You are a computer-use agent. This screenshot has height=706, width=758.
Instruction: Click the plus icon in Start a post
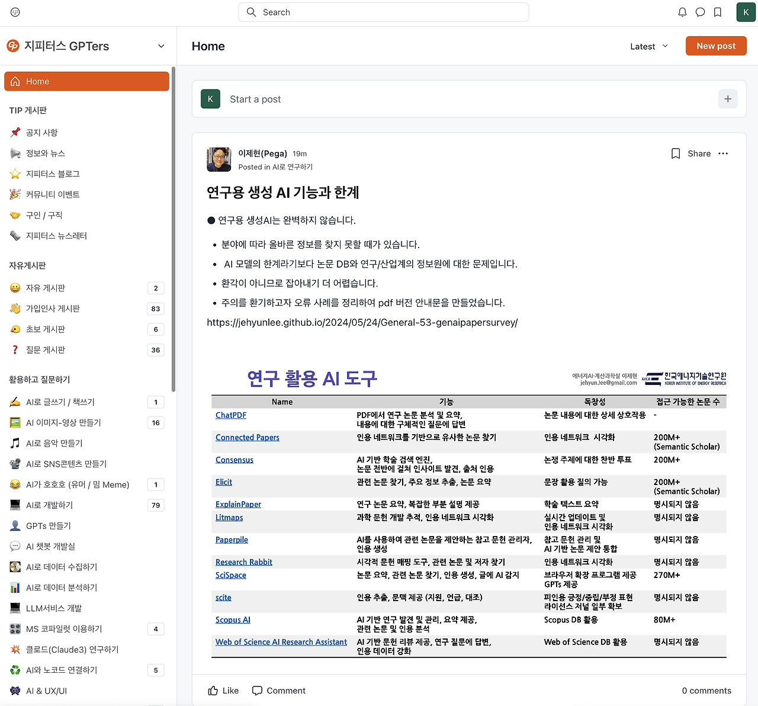click(x=728, y=99)
